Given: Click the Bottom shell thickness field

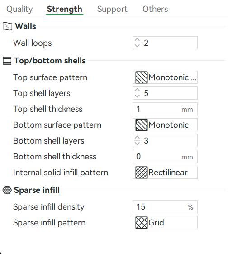Looking at the screenshot, I should pos(165,157).
